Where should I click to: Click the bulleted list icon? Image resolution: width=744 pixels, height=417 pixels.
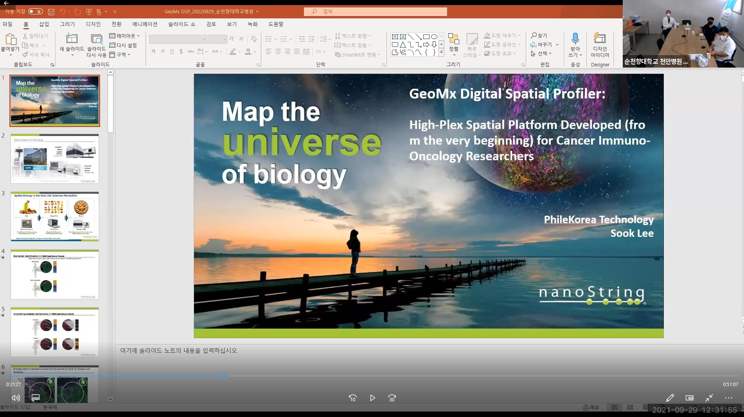tap(268, 39)
